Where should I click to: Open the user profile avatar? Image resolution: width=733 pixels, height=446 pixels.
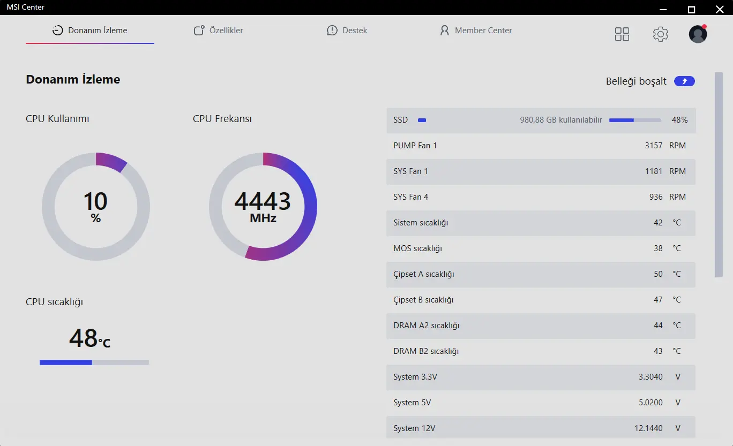coord(698,34)
